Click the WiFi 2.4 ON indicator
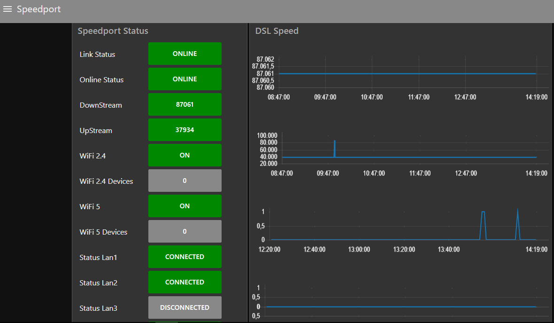 point(185,155)
